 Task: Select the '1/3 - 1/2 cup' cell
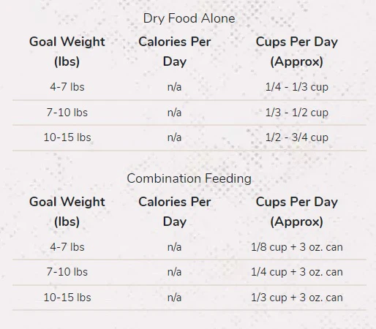(297, 113)
